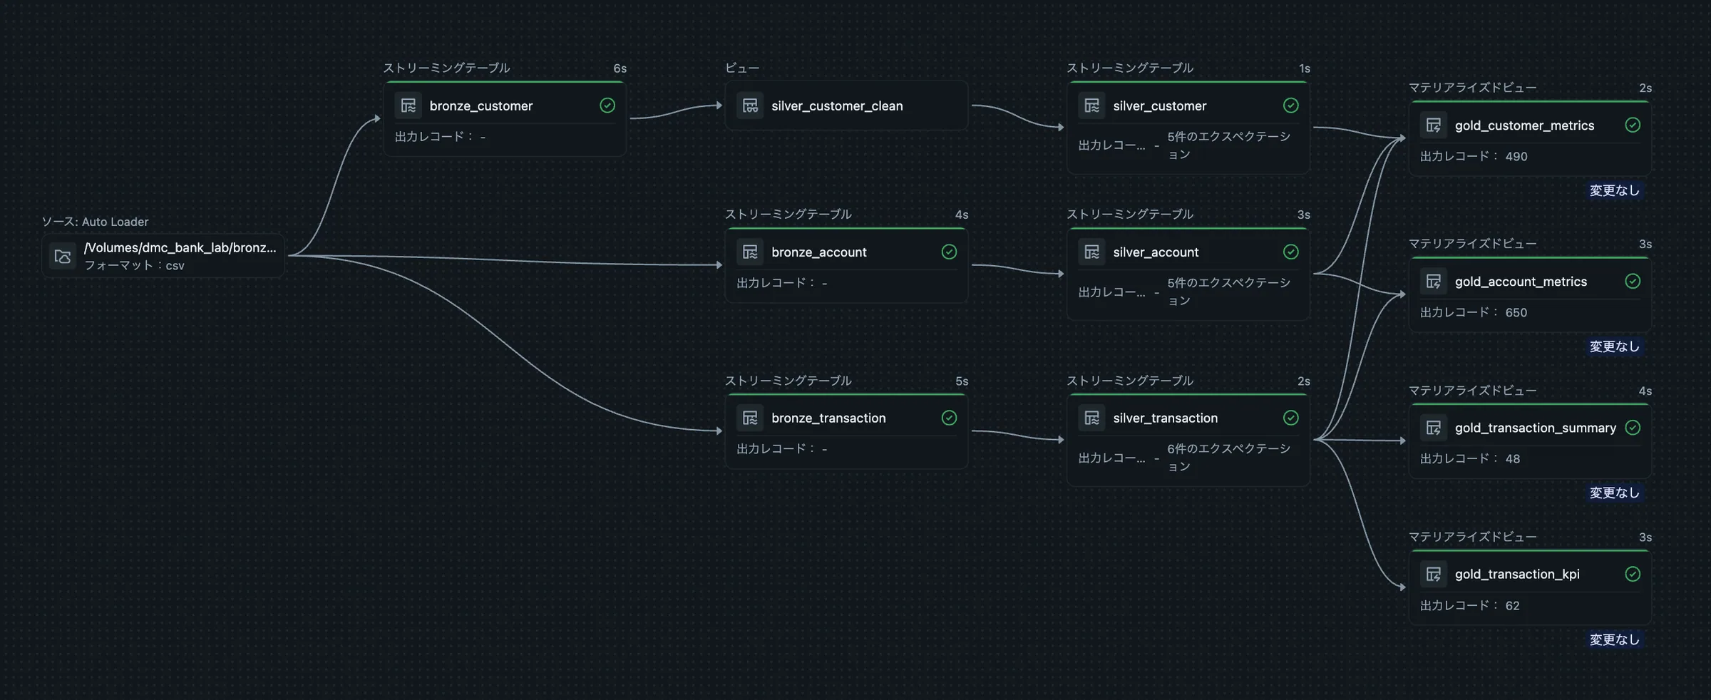
Task: Click the ビュー type label
Action: click(742, 68)
